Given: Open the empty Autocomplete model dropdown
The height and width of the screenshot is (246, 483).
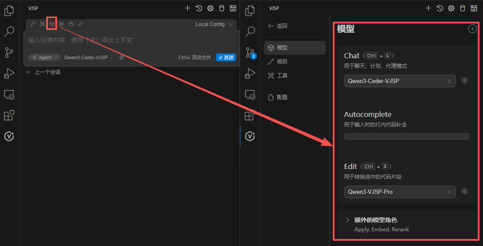Looking at the screenshot, I should [x=407, y=136].
